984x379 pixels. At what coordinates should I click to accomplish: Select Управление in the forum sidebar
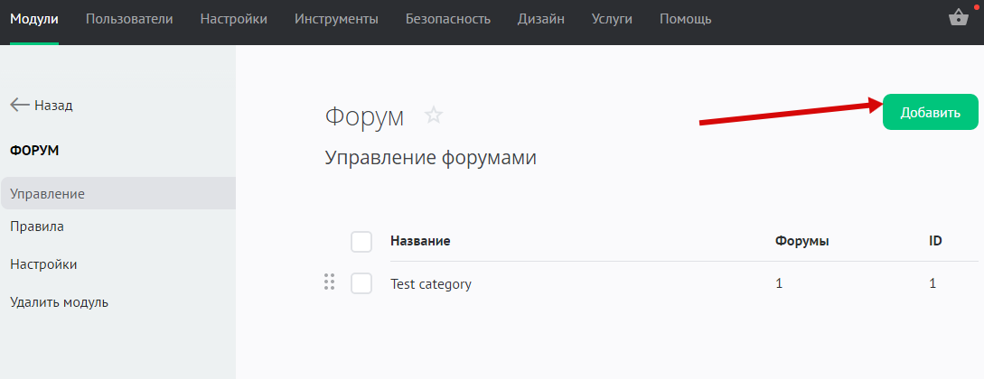point(47,193)
